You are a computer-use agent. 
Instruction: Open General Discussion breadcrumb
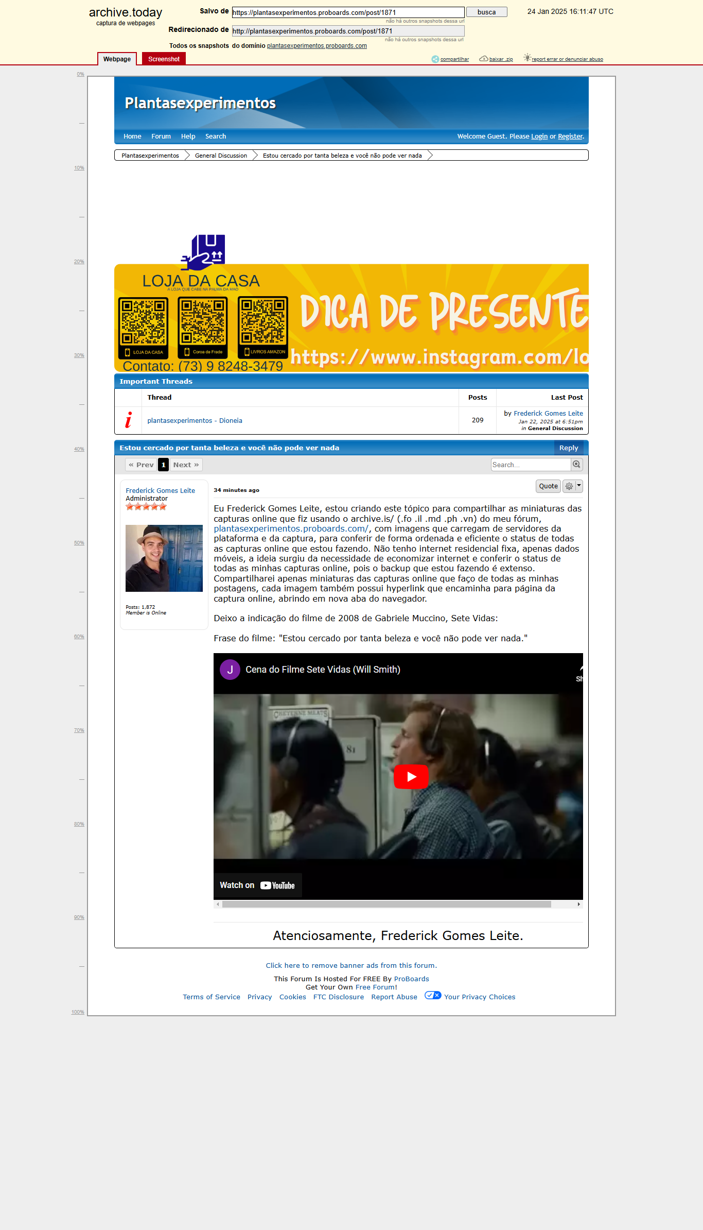[221, 156]
